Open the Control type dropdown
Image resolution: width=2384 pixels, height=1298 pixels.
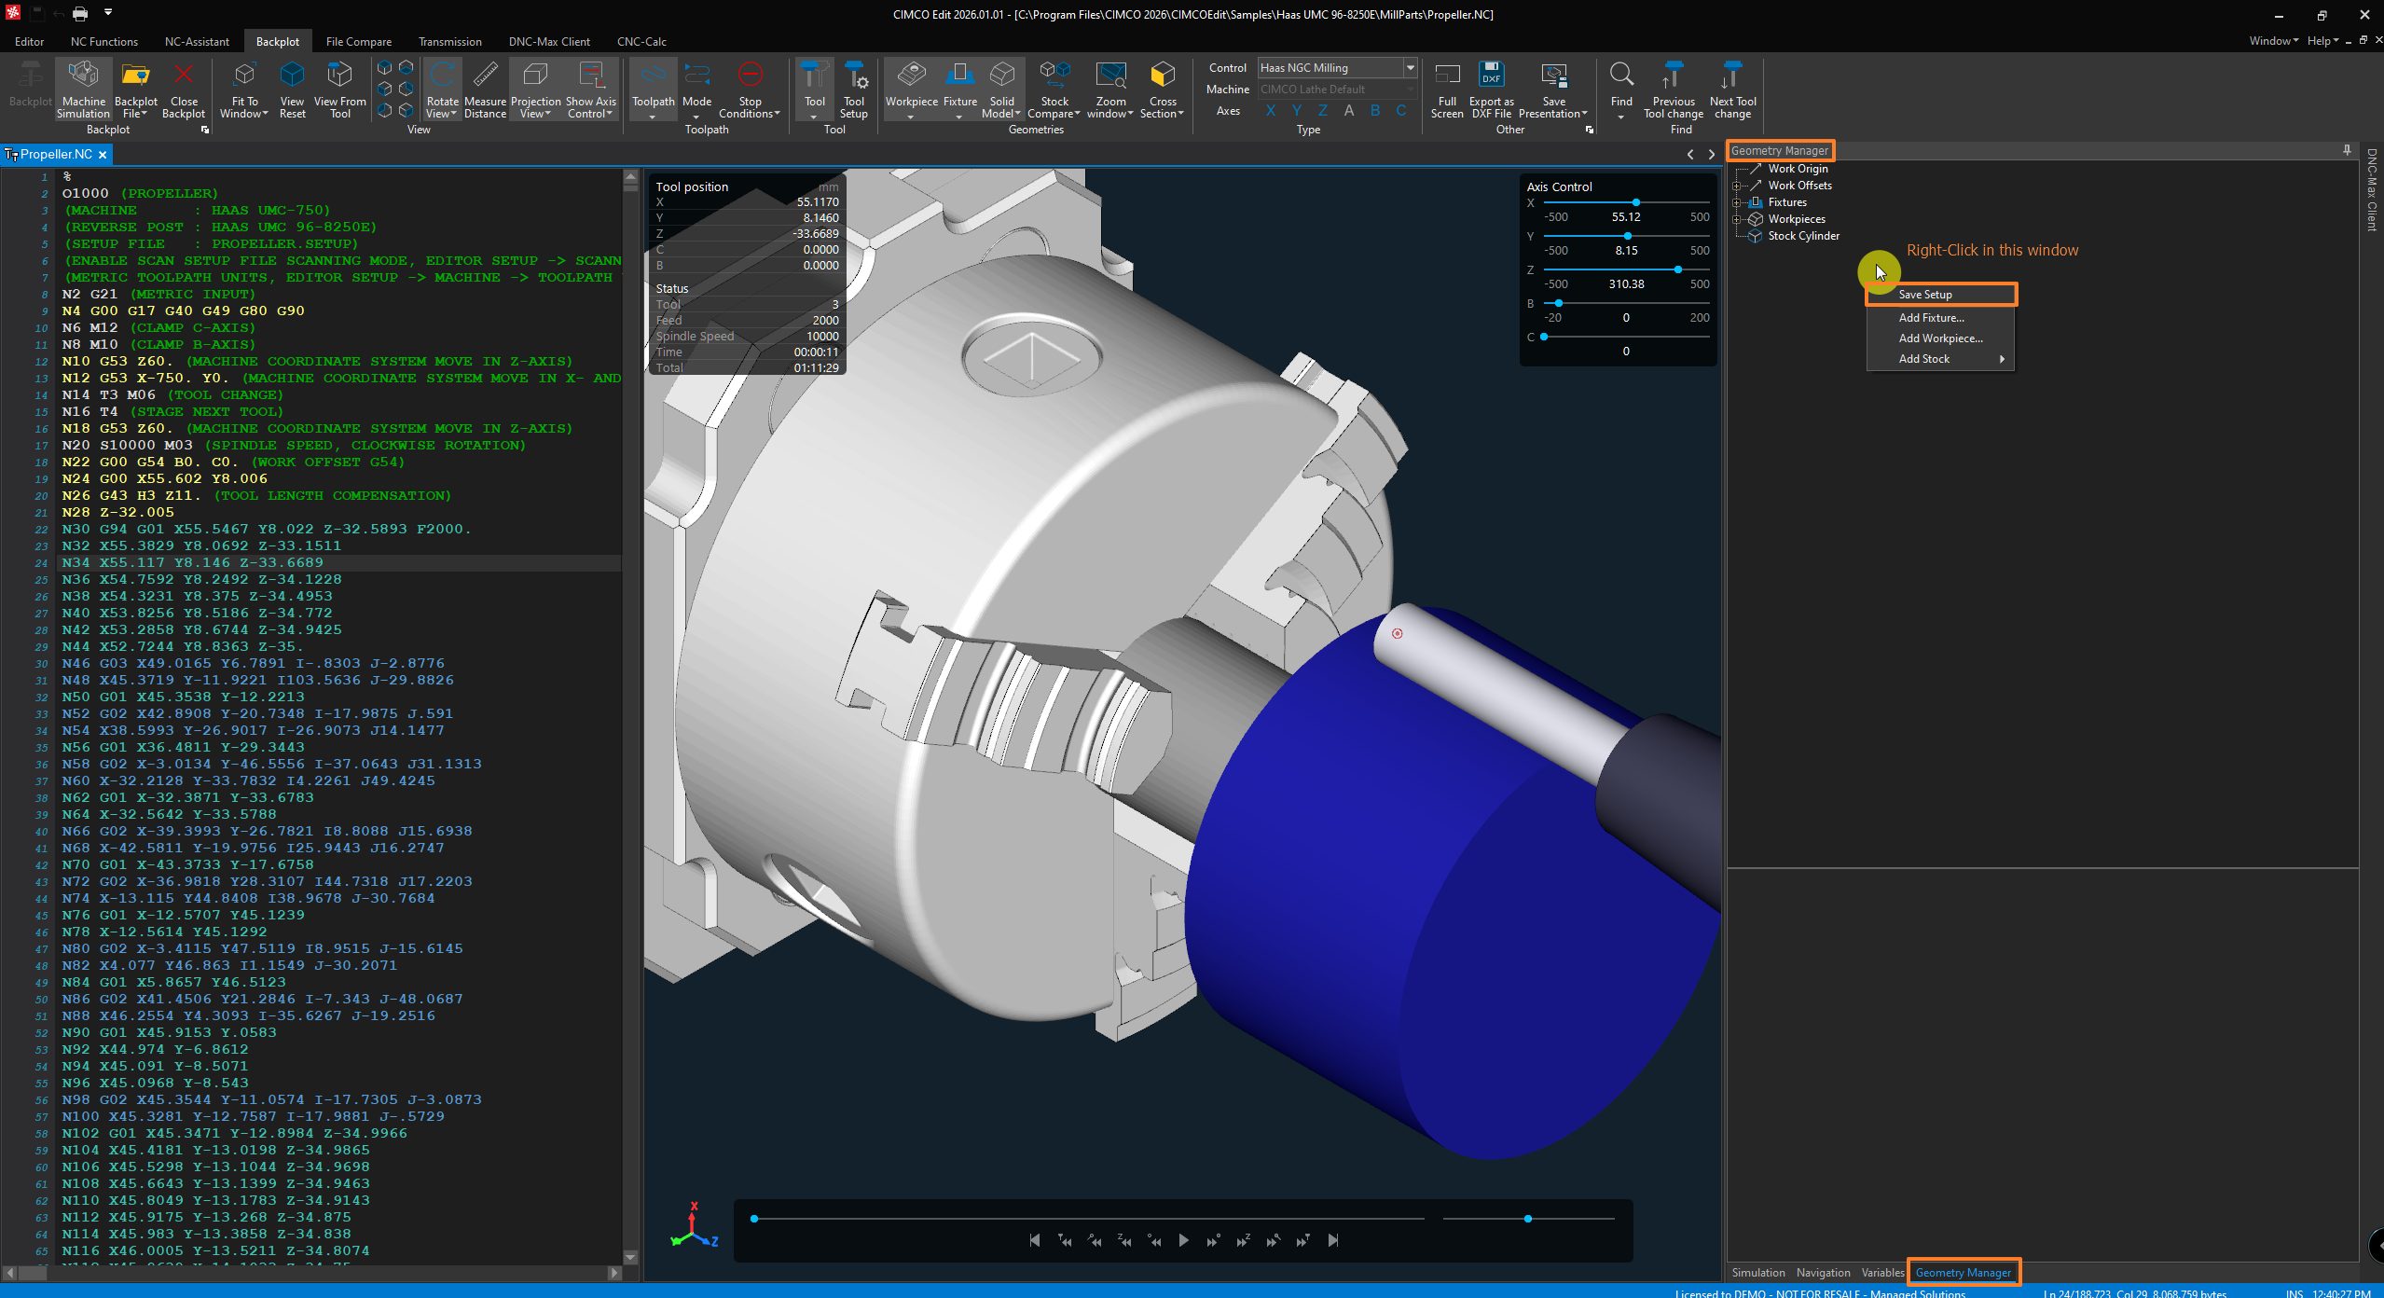[1410, 68]
